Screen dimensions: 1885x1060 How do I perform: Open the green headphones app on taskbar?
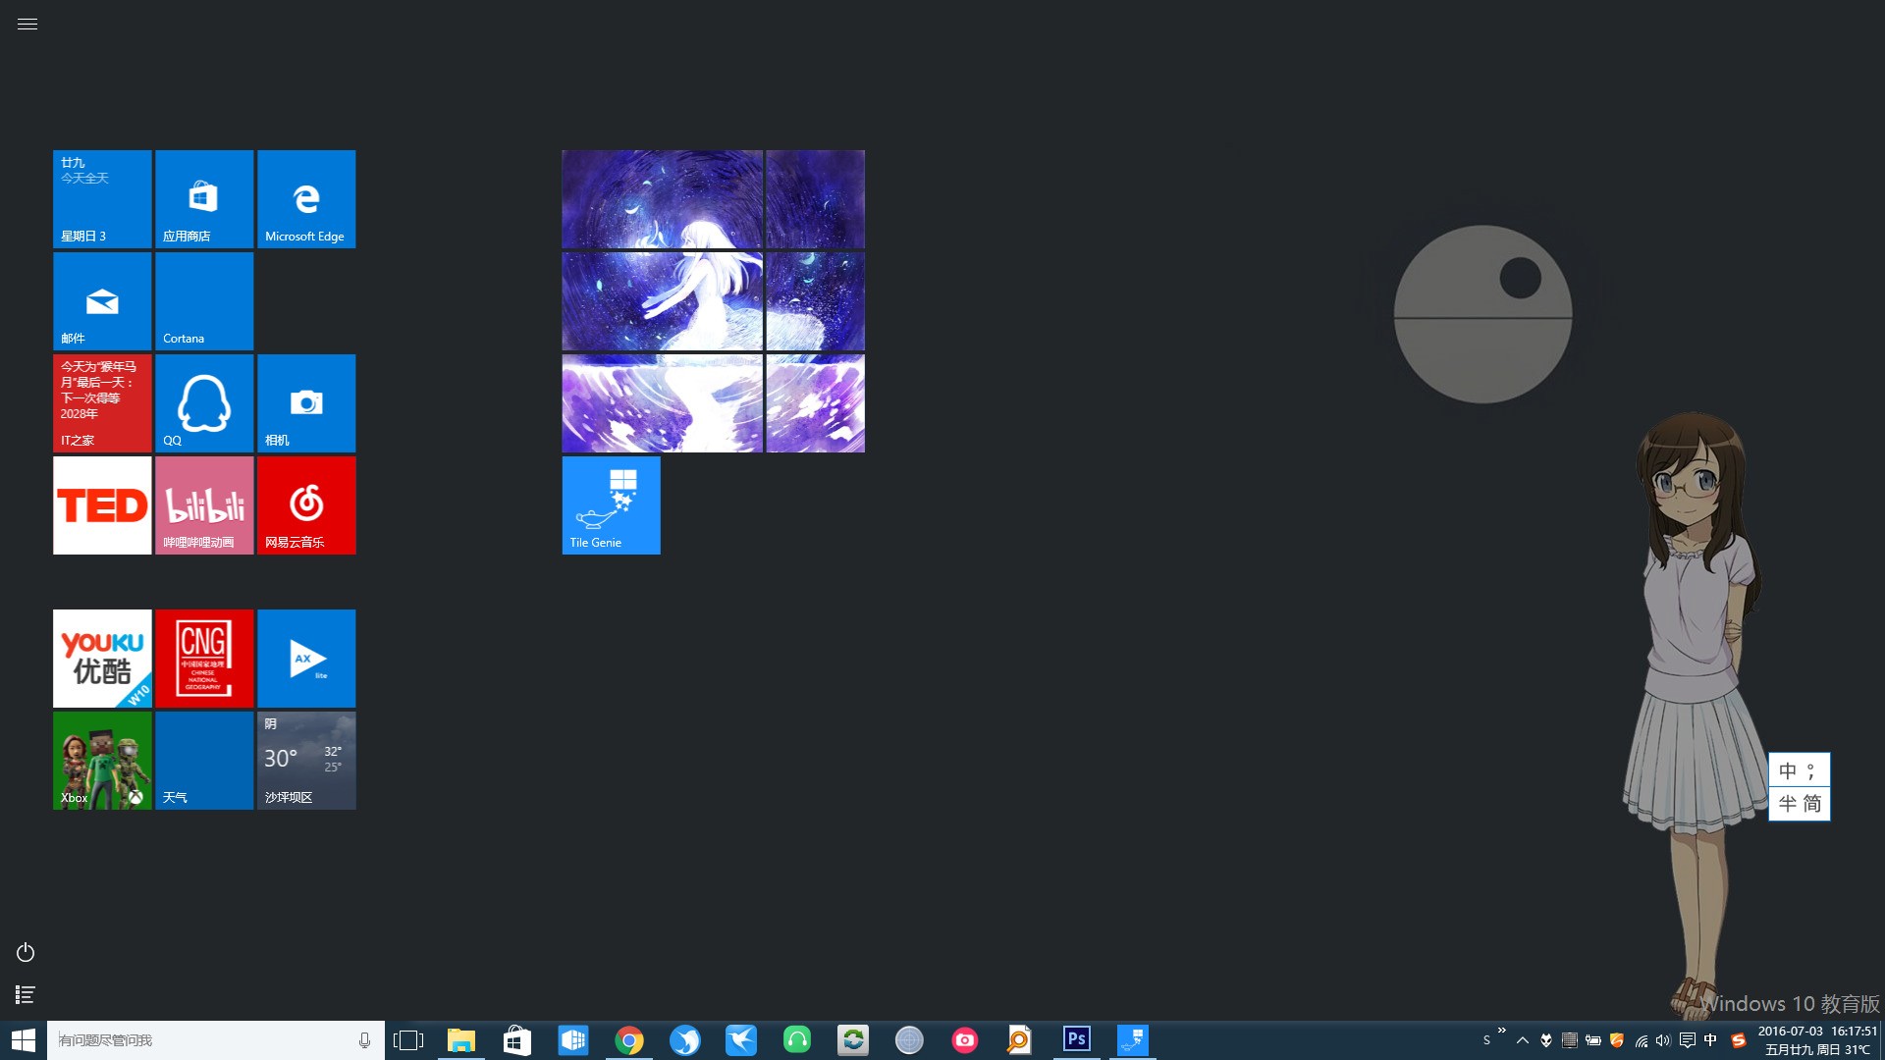click(797, 1040)
